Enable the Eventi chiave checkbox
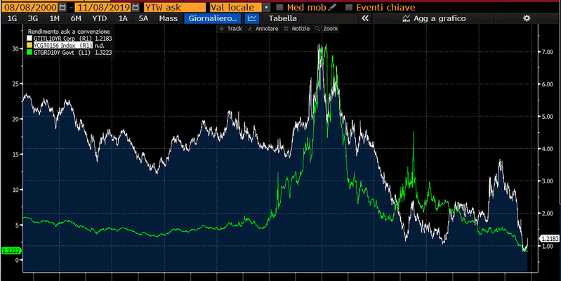 (x=349, y=8)
